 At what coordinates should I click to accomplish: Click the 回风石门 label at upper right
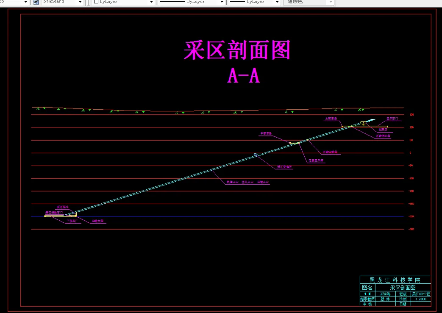[392, 119]
